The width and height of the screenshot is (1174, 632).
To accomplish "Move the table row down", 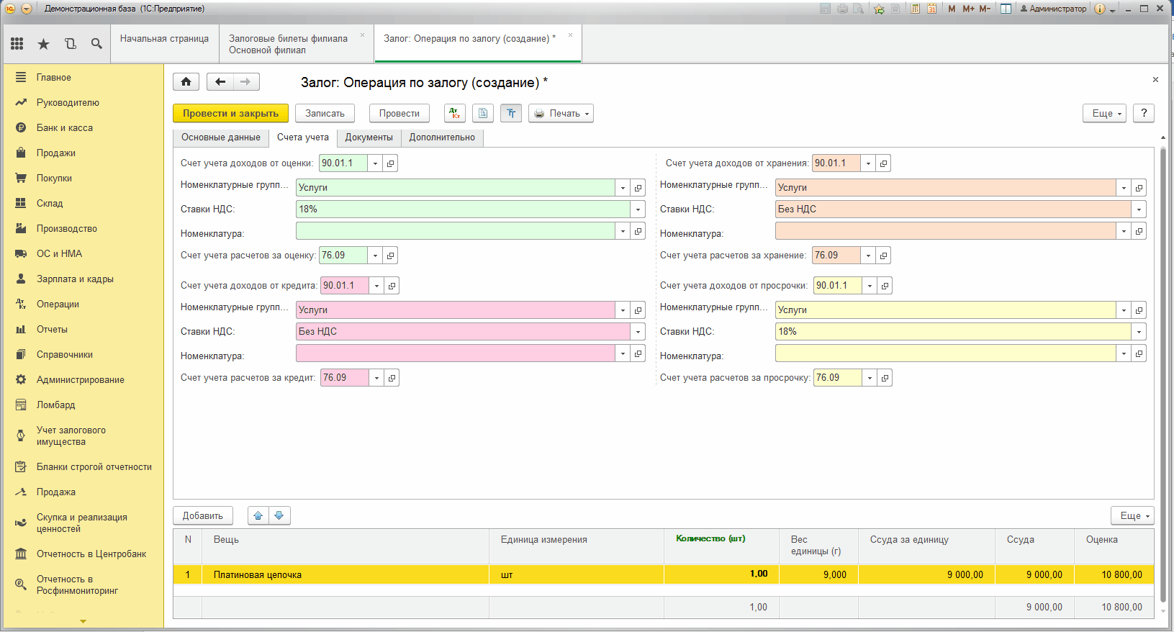I will click(x=279, y=515).
